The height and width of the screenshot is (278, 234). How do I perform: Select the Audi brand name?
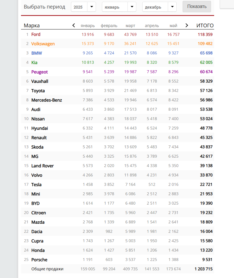click(36, 110)
